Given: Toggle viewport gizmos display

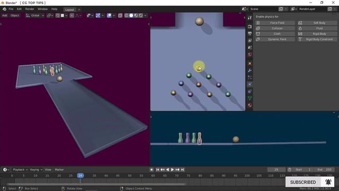Looking at the screenshot, I should (98, 15).
